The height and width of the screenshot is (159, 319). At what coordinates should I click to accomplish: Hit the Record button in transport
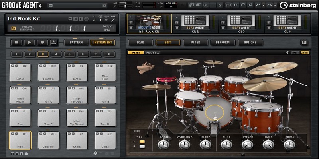point(42,42)
